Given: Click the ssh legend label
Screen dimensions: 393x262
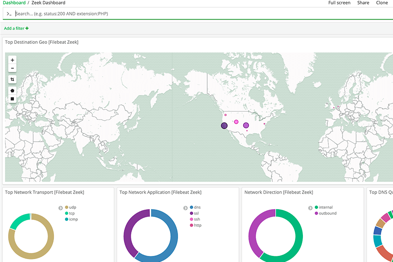Looking at the screenshot, I should click(197, 219).
